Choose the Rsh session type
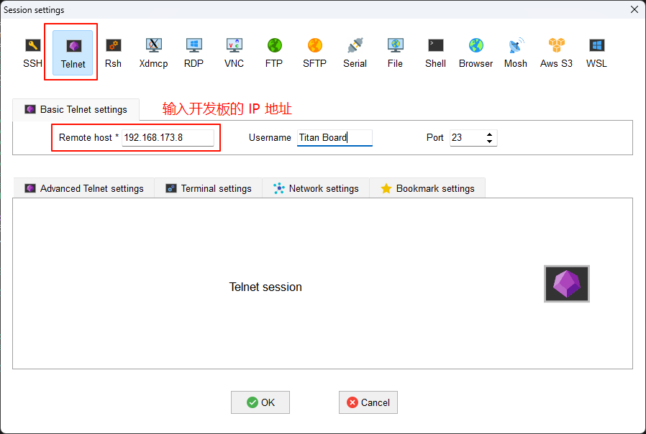Screen dimensions: 646x434 click(x=113, y=52)
